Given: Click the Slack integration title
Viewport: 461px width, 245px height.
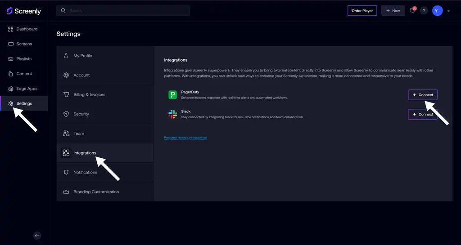Looking at the screenshot, I should (x=186, y=111).
